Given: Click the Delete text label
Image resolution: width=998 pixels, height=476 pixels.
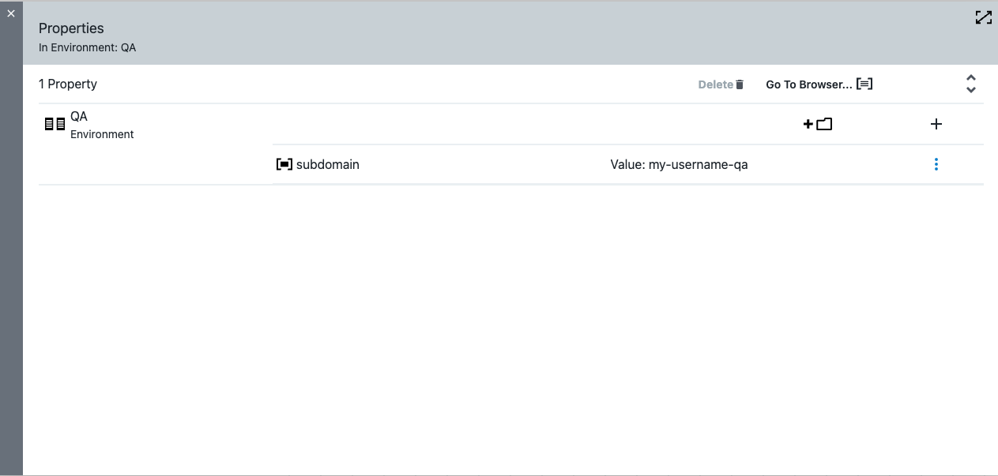Looking at the screenshot, I should click(x=715, y=84).
